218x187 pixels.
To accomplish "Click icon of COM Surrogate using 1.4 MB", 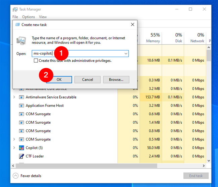I will click(x=22, y=123).
